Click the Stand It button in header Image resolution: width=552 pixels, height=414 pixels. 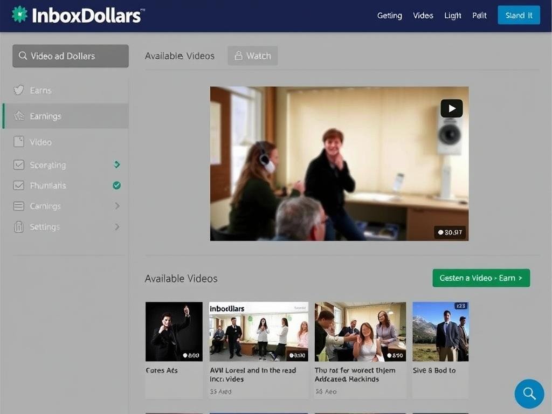click(x=519, y=16)
